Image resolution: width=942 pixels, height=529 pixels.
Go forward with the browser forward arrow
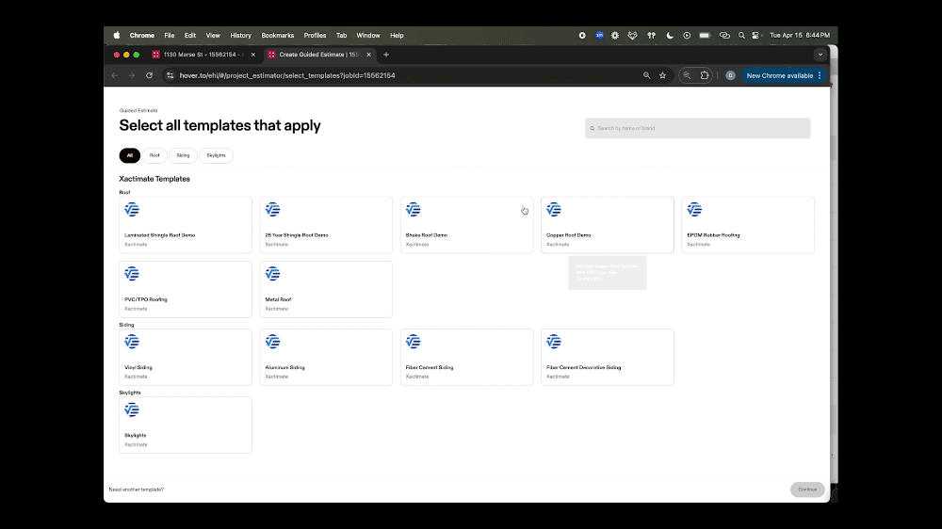pyautogui.click(x=132, y=75)
